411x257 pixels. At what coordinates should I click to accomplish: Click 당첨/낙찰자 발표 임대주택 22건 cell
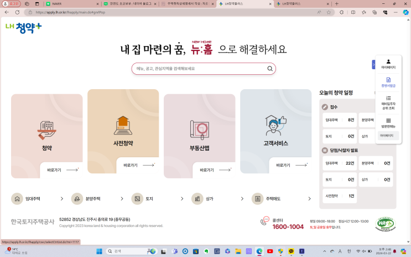point(340,163)
